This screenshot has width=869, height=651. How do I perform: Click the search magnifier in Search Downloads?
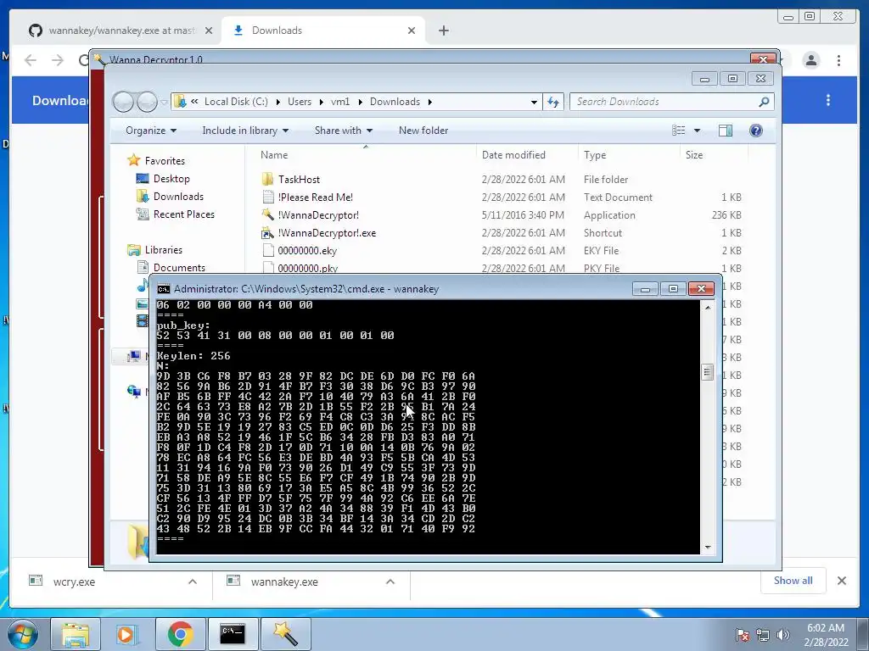tap(764, 102)
